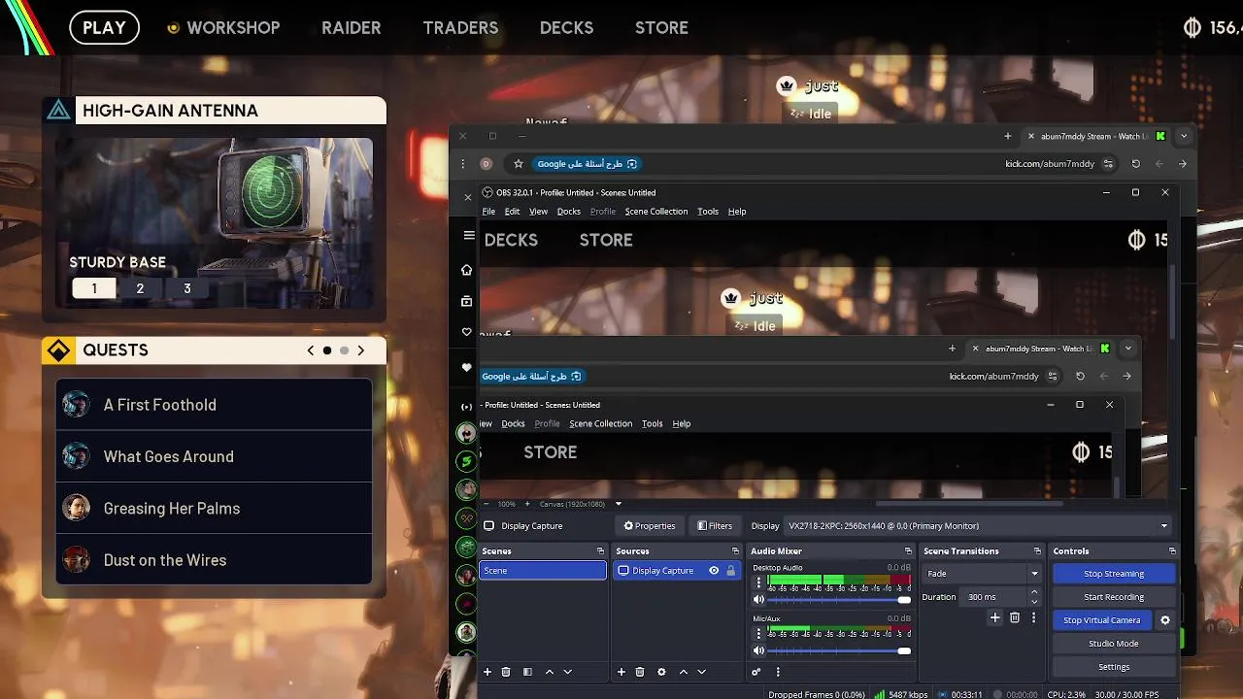The width and height of the screenshot is (1243, 699).
Task: Open advanced audio properties gears icon
Action: pyautogui.click(x=756, y=672)
